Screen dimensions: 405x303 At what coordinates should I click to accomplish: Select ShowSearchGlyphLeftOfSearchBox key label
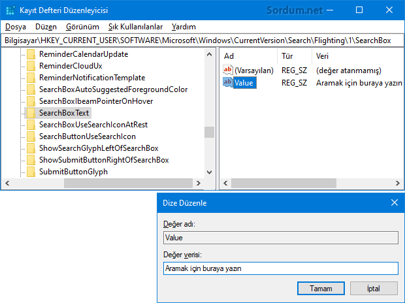click(x=99, y=148)
